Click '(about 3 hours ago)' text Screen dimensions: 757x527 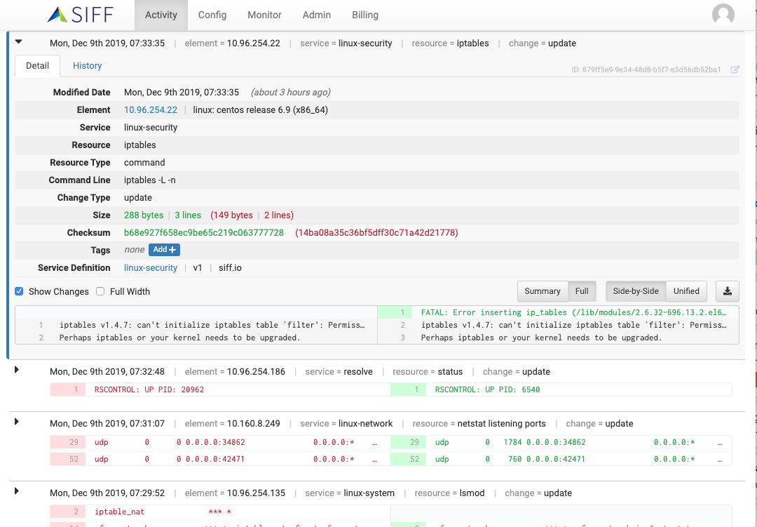[291, 93]
